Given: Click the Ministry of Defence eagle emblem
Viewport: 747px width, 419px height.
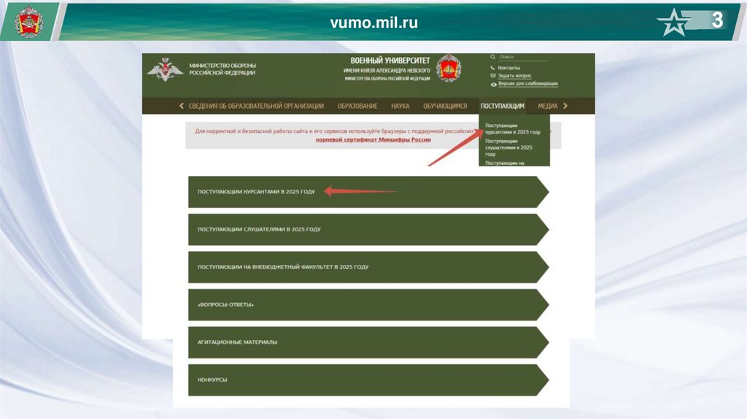Looking at the screenshot, I should tap(165, 69).
